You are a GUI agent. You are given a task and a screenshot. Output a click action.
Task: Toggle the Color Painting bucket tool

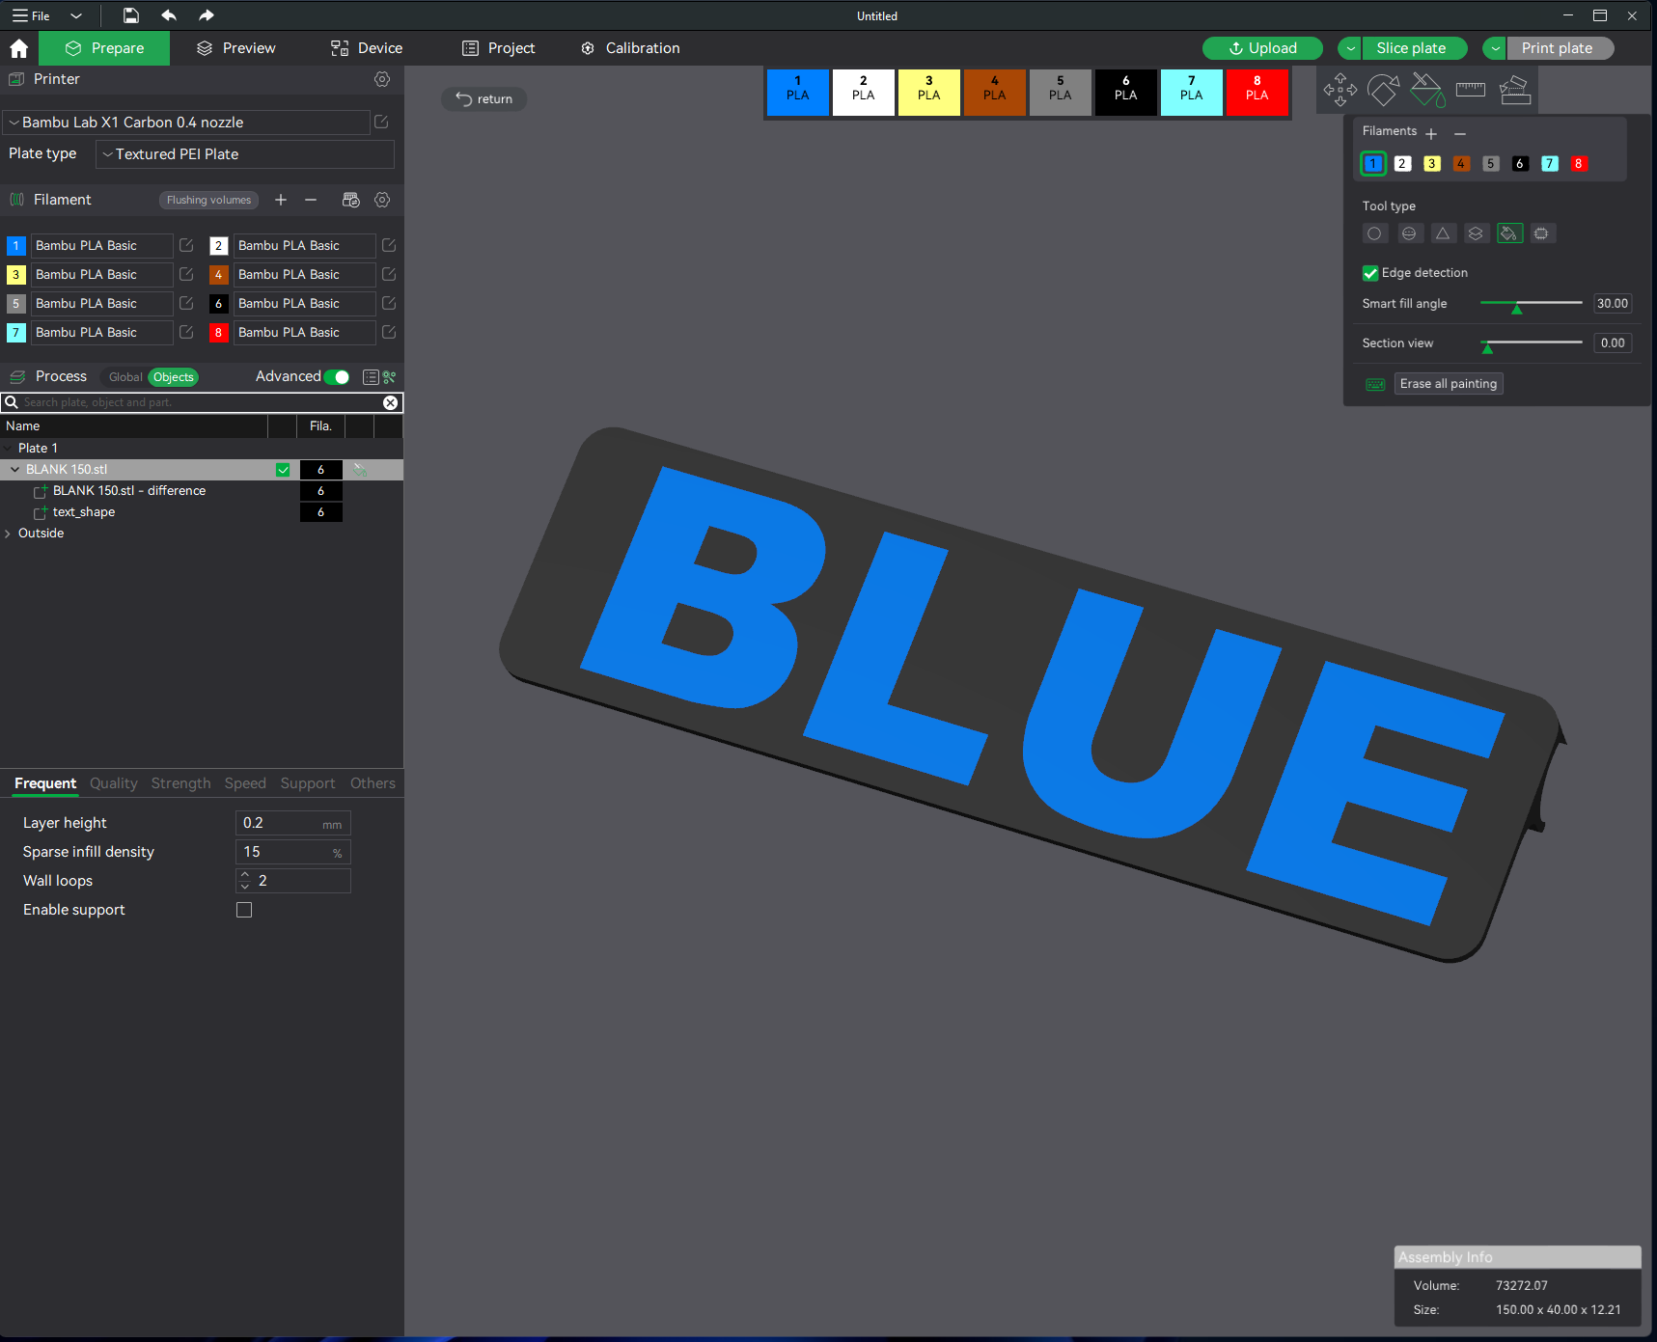(1426, 90)
